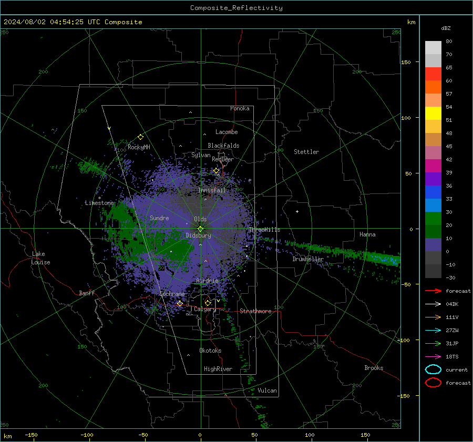
Task: Click the Calgary label
Action: coord(205,309)
